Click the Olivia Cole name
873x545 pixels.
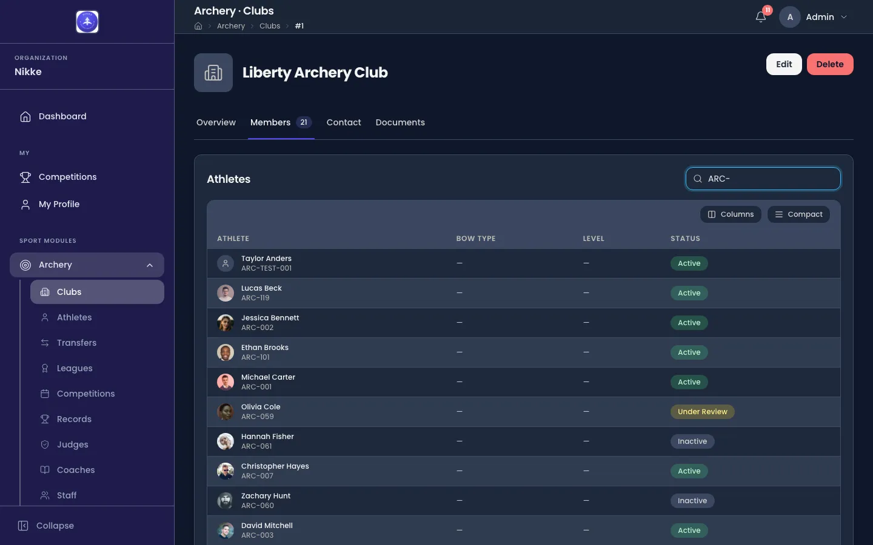tap(261, 407)
